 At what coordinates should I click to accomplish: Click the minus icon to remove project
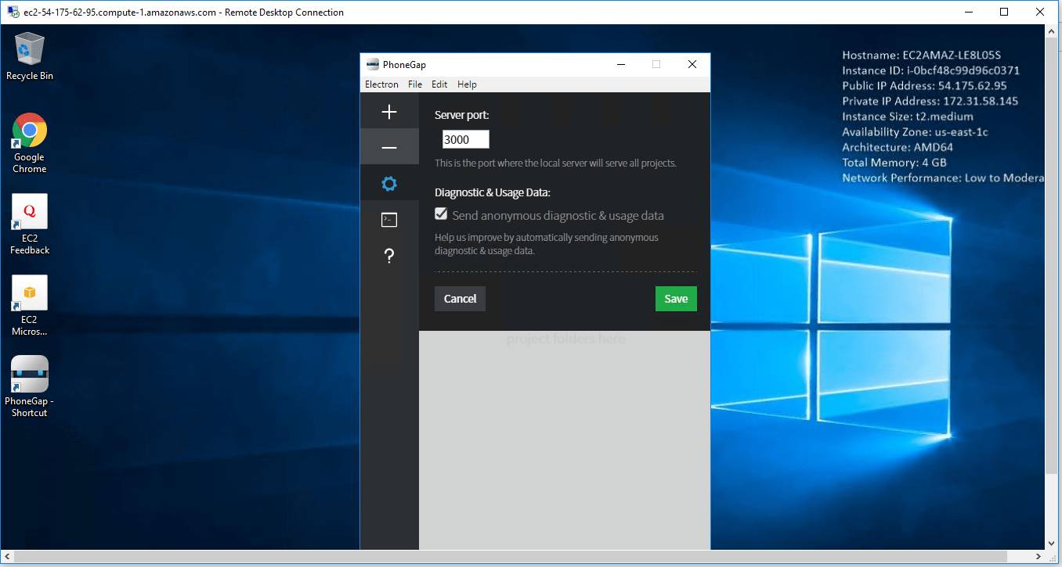pos(389,148)
